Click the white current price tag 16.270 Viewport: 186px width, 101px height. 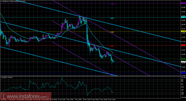[183, 62]
